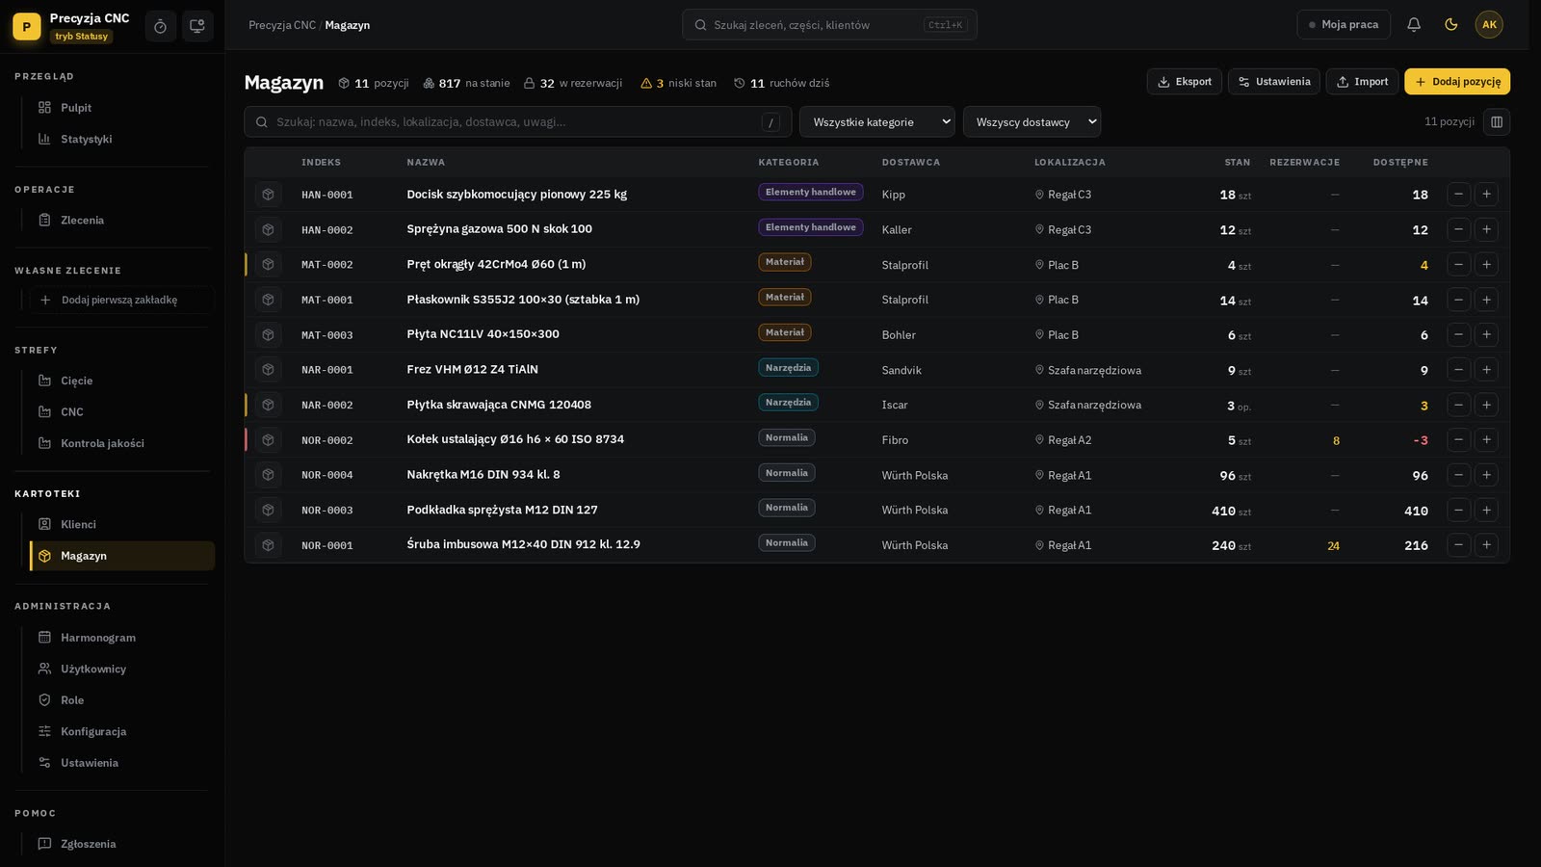This screenshot has width=1541, height=867.
Task: Open the Kontrola jakości zone
Action: [122, 443]
